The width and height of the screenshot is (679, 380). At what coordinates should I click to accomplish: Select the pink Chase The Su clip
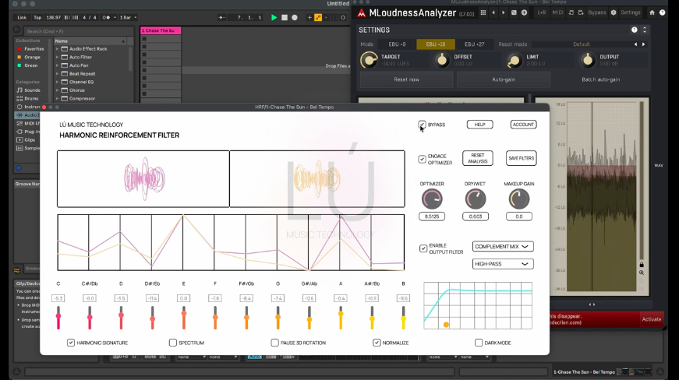tap(161, 30)
